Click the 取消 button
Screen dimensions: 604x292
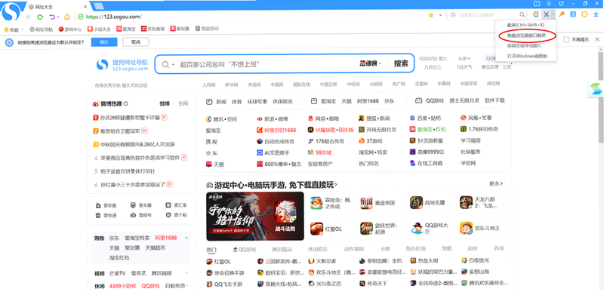(x=136, y=42)
